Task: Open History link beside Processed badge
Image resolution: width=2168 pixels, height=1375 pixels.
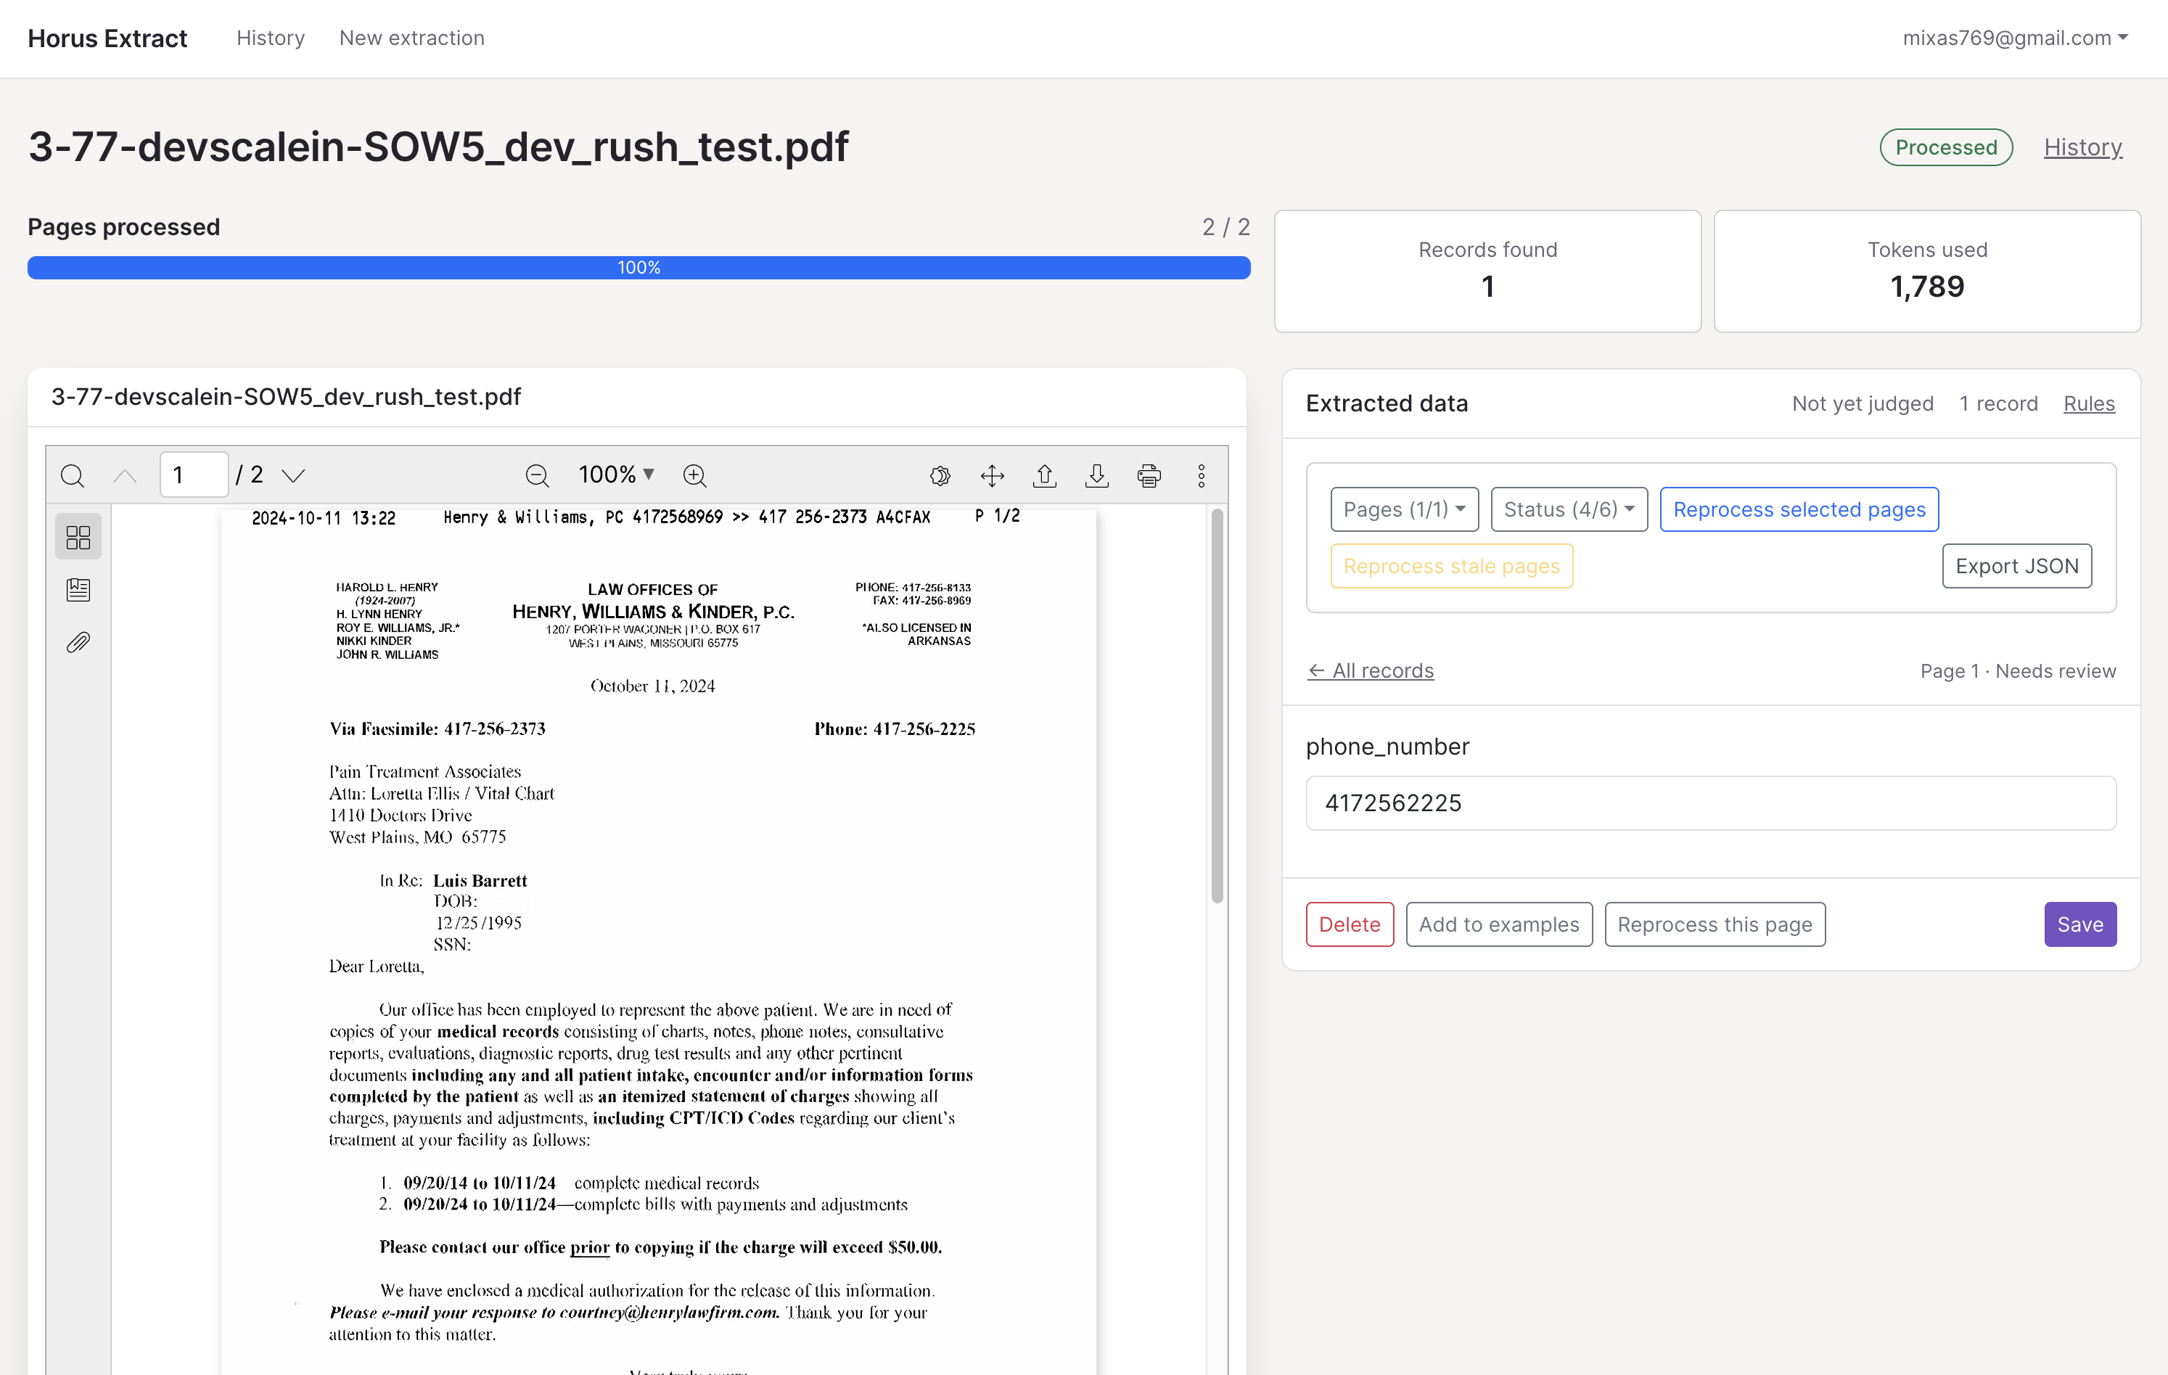Action: pos(2082,147)
